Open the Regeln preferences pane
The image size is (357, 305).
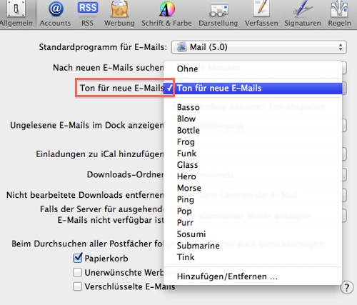coord(339,14)
